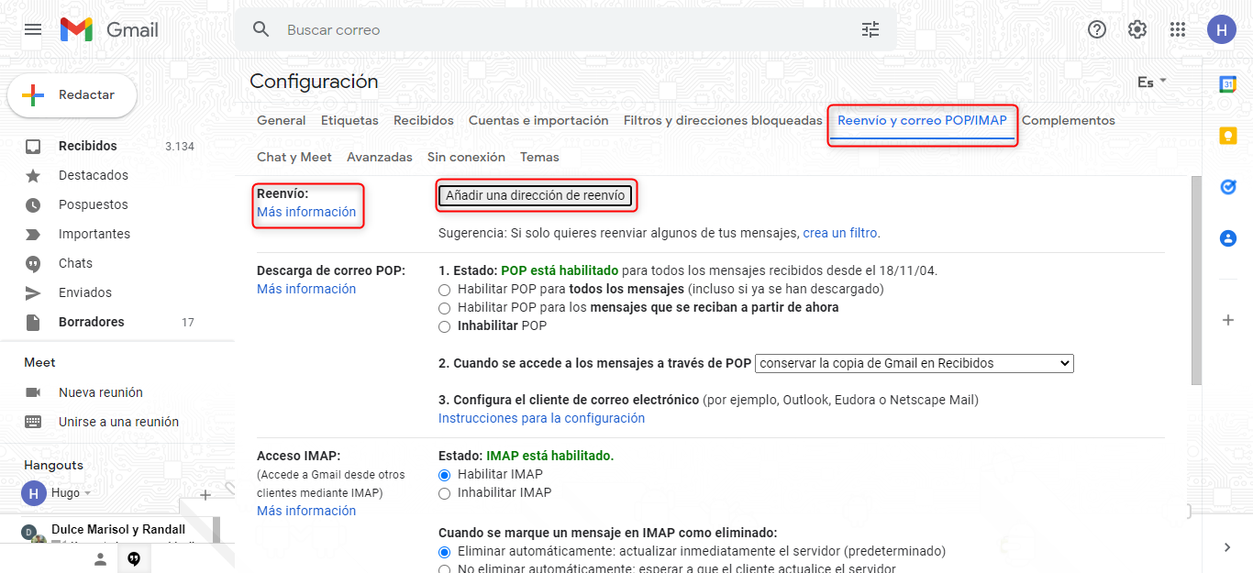Viewport: 1253px width, 573px height.
Task: Expand the Es input language dropdown
Action: pyautogui.click(x=1152, y=82)
